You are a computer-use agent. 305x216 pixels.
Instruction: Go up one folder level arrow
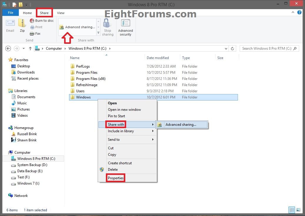click(30, 48)
